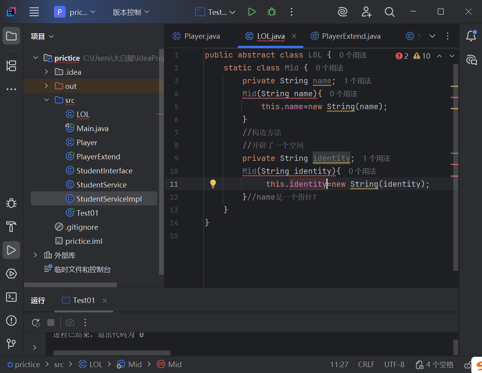482x373 pixels.
Task: Select prictice.iml file
Action: click(x=79, y=241)
